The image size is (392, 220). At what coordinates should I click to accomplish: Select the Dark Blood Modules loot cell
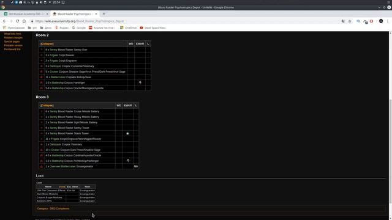[51, 194]
